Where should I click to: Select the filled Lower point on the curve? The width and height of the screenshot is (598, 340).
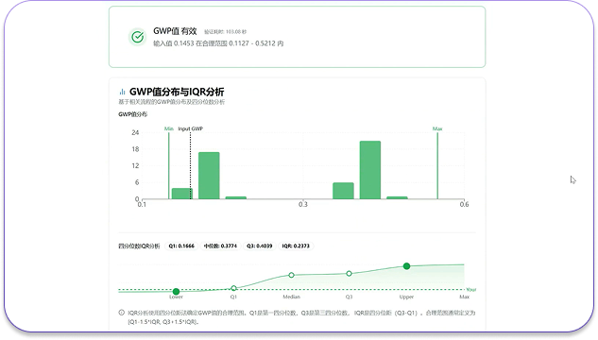coord(177,292)
